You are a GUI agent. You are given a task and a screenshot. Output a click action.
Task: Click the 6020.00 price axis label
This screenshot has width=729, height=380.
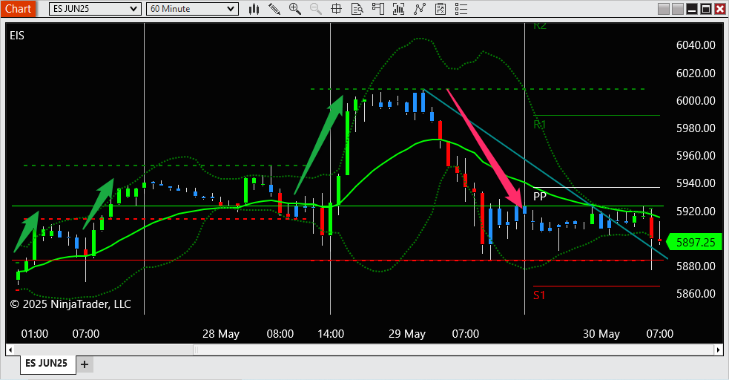click(696, 73)
